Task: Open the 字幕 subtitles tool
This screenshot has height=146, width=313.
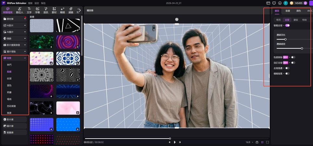Action: tap(38, 10)
